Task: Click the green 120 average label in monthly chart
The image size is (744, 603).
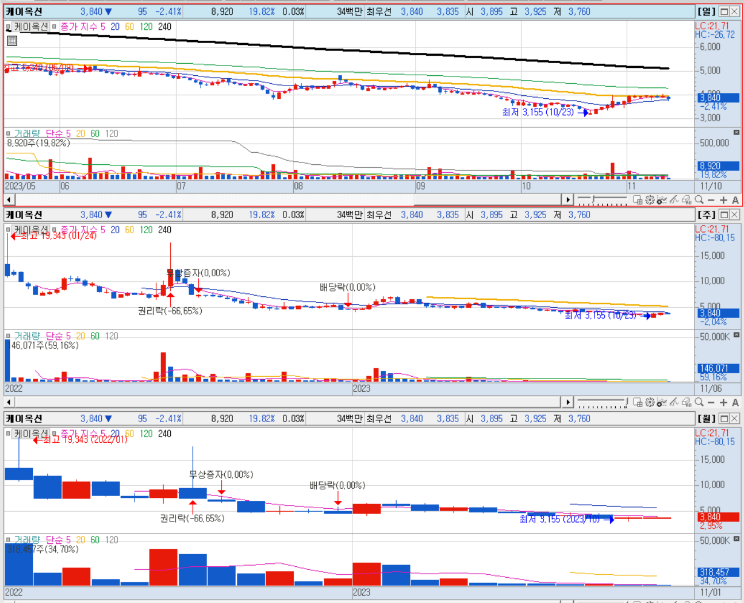Action: tap(146, 434)
